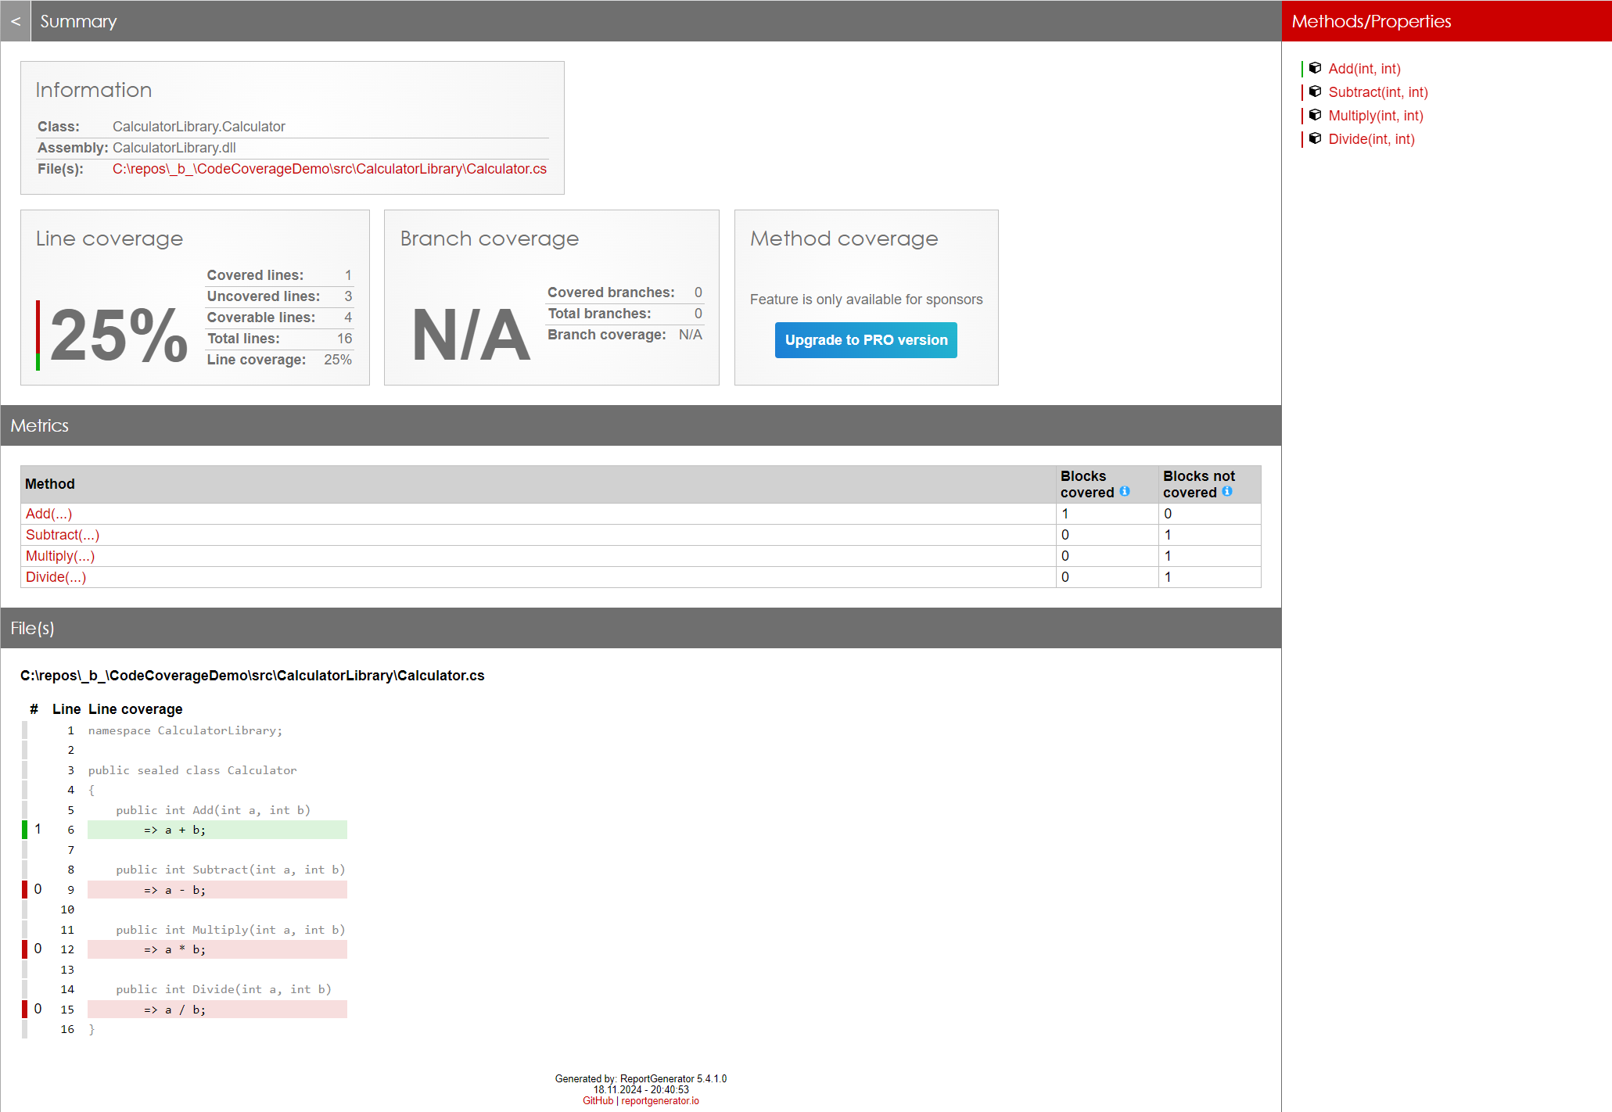Image resolution: width=1612 pixels, height=1112 pixels.
Task: Open Add(...) in the Metrics table
Action: click(48, 514)
